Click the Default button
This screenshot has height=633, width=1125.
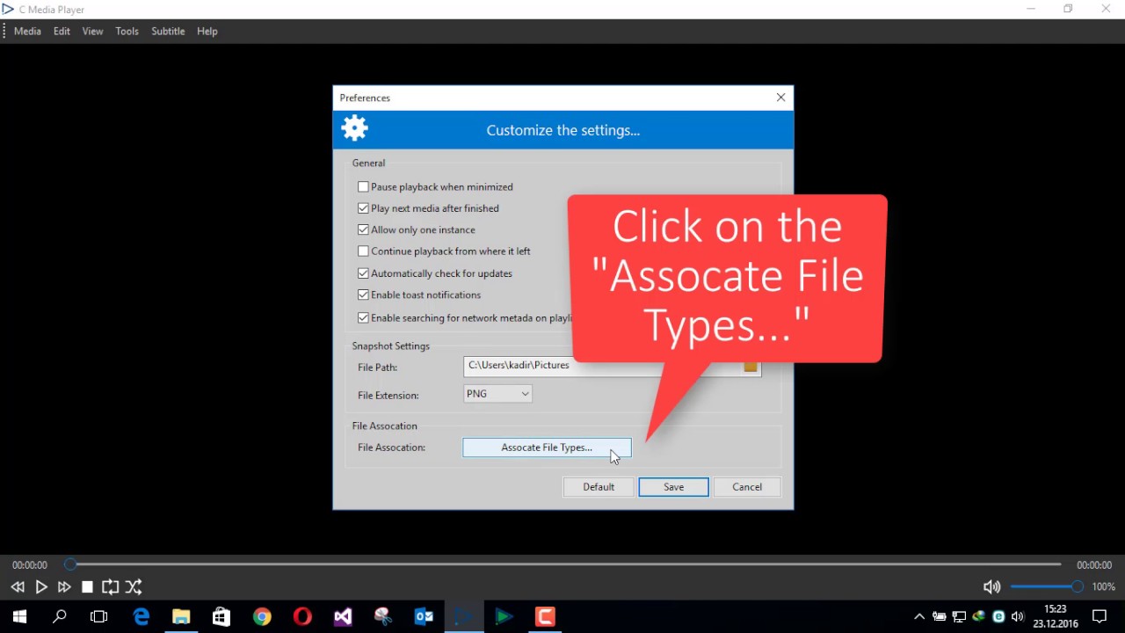pyautogui.click(x=599, y=487)
